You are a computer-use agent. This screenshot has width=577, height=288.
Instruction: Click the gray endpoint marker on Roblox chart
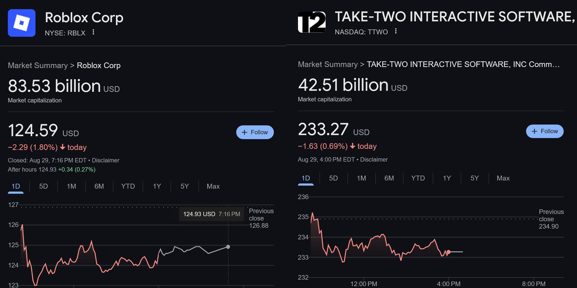point(228,247)
